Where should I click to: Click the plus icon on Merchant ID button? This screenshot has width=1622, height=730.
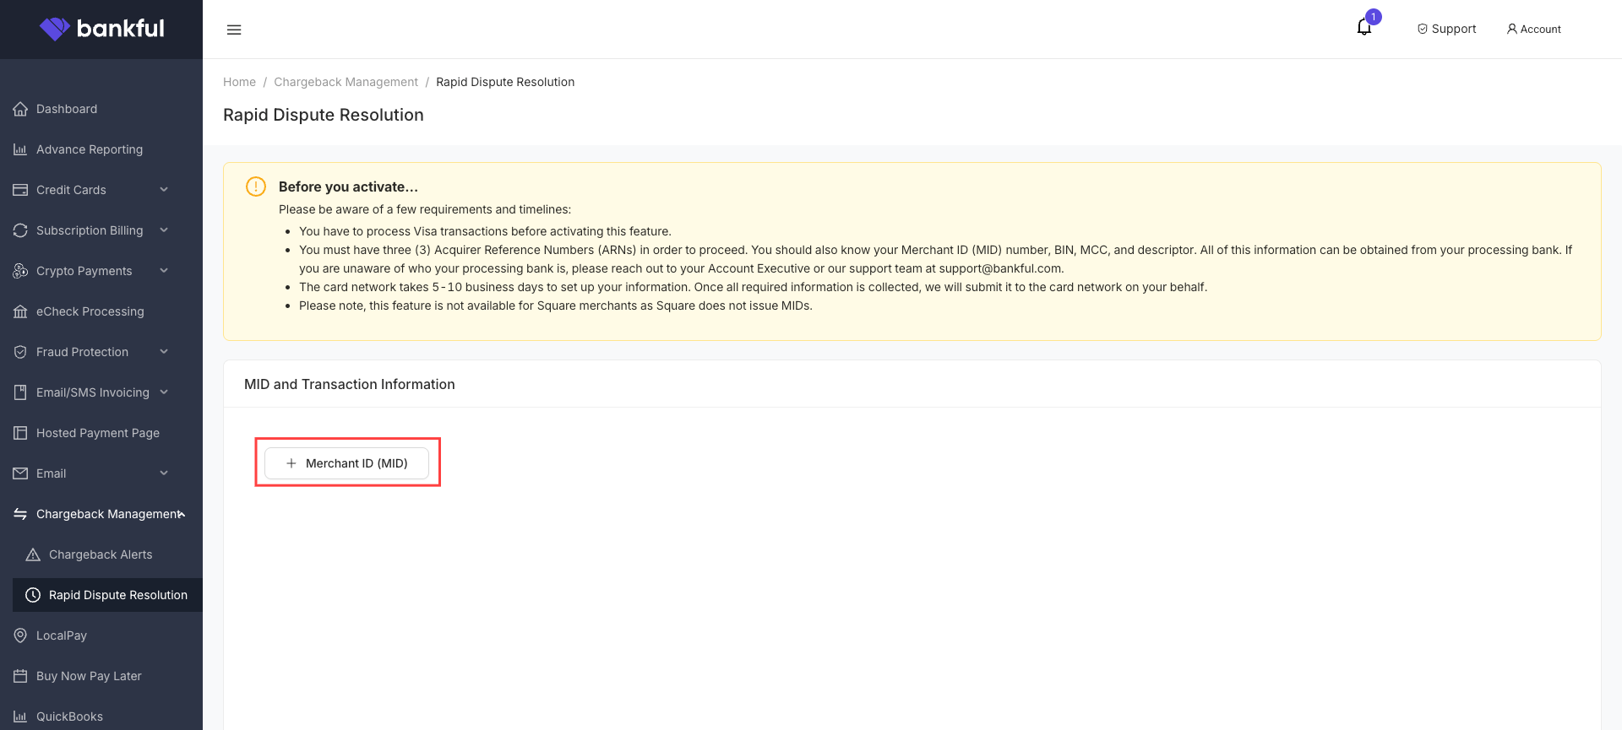pos(291,463)
